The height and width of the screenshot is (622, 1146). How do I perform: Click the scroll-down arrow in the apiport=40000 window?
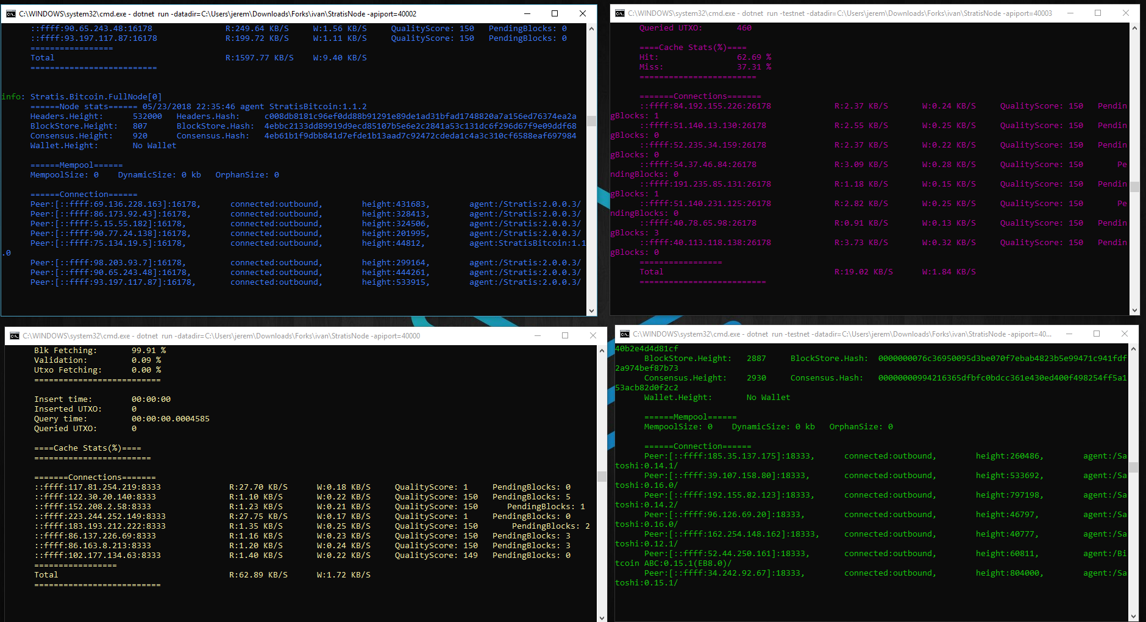point(601,618)
